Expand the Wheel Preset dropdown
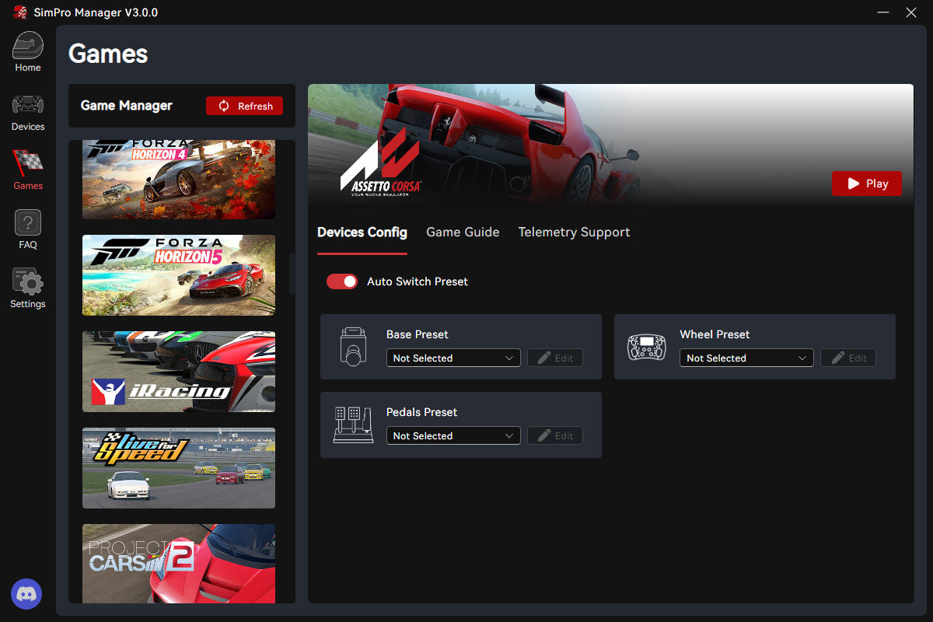 click(747, 358)
